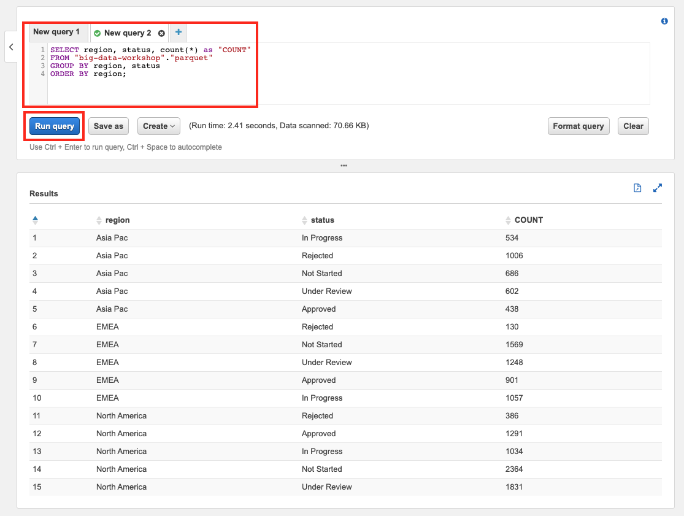Image resolution: width=684 pixels, height=516 pixels.
Task: Select the North America Not Started row
Action: coord(321,469)
